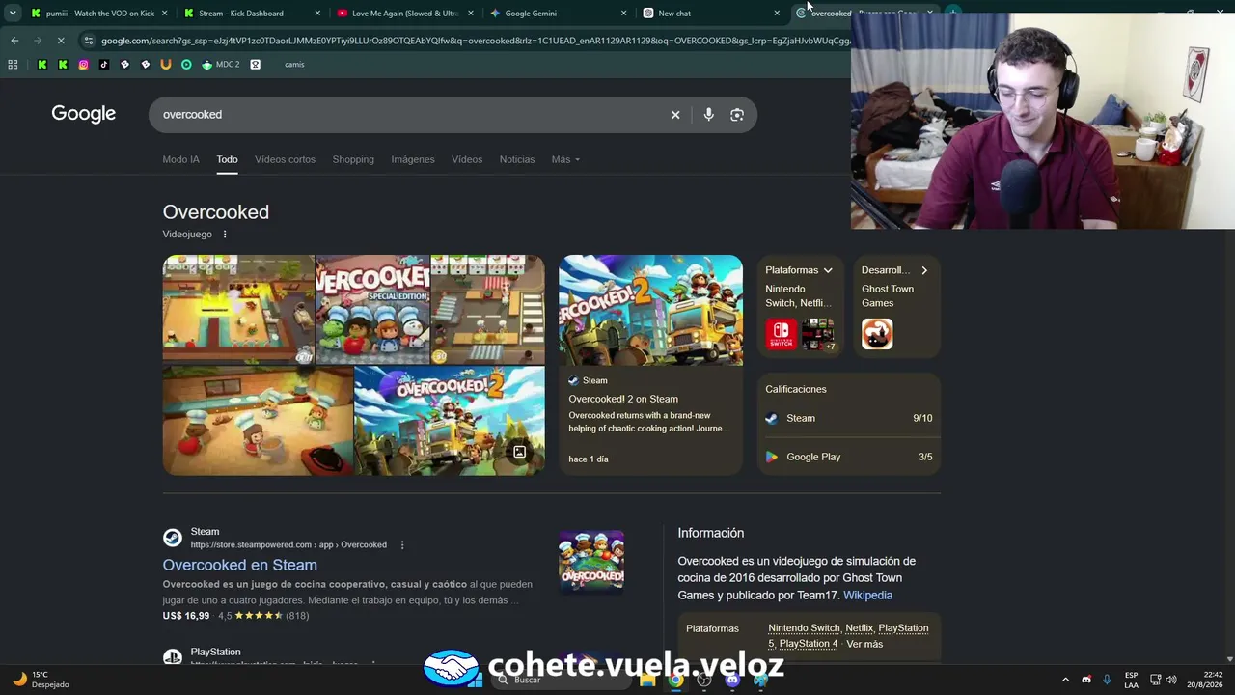Open the Overcooked 2 food truck image
This screenshot has width=1235, height=695.
(x=450, y=421)
